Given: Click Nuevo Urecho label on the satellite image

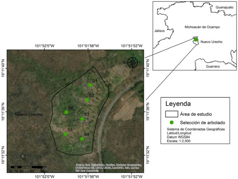Looking at the screenshot, I should pyautogui.click(x=29, y=115).
